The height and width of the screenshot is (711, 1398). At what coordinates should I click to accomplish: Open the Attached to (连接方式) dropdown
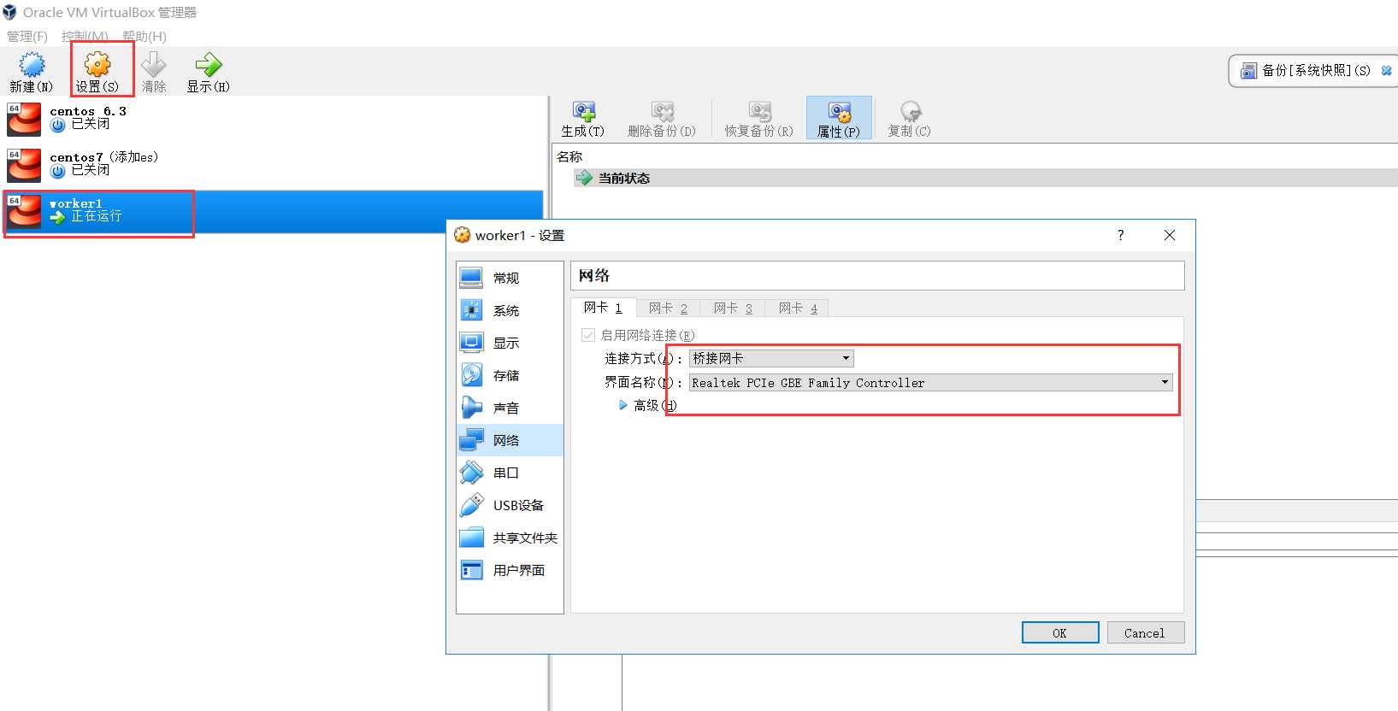(x=771, y=358)
